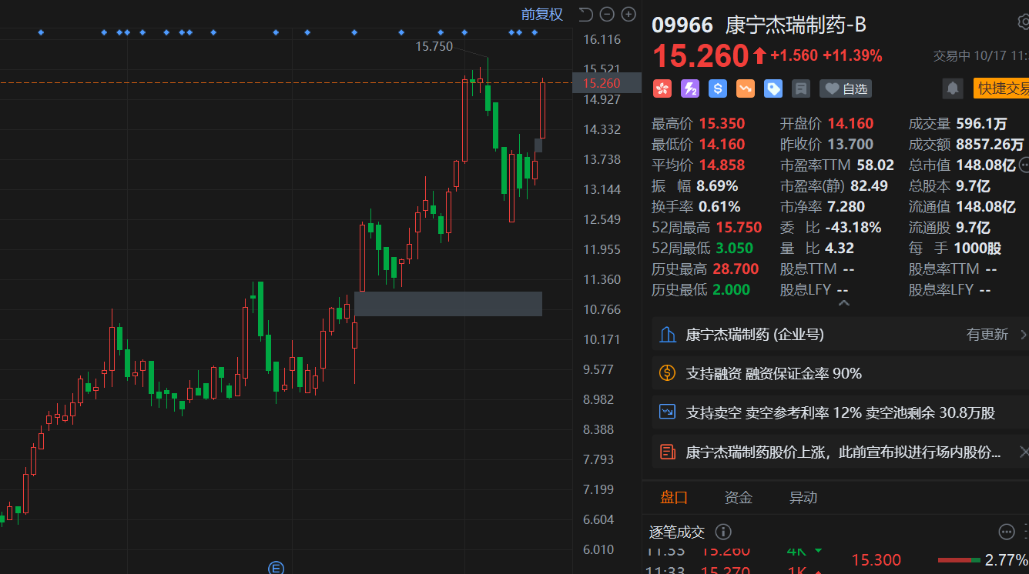Screen dimensions: 1029x574
Task: Toggle 自选 watchlist favorite
Action: coord(846,88)
